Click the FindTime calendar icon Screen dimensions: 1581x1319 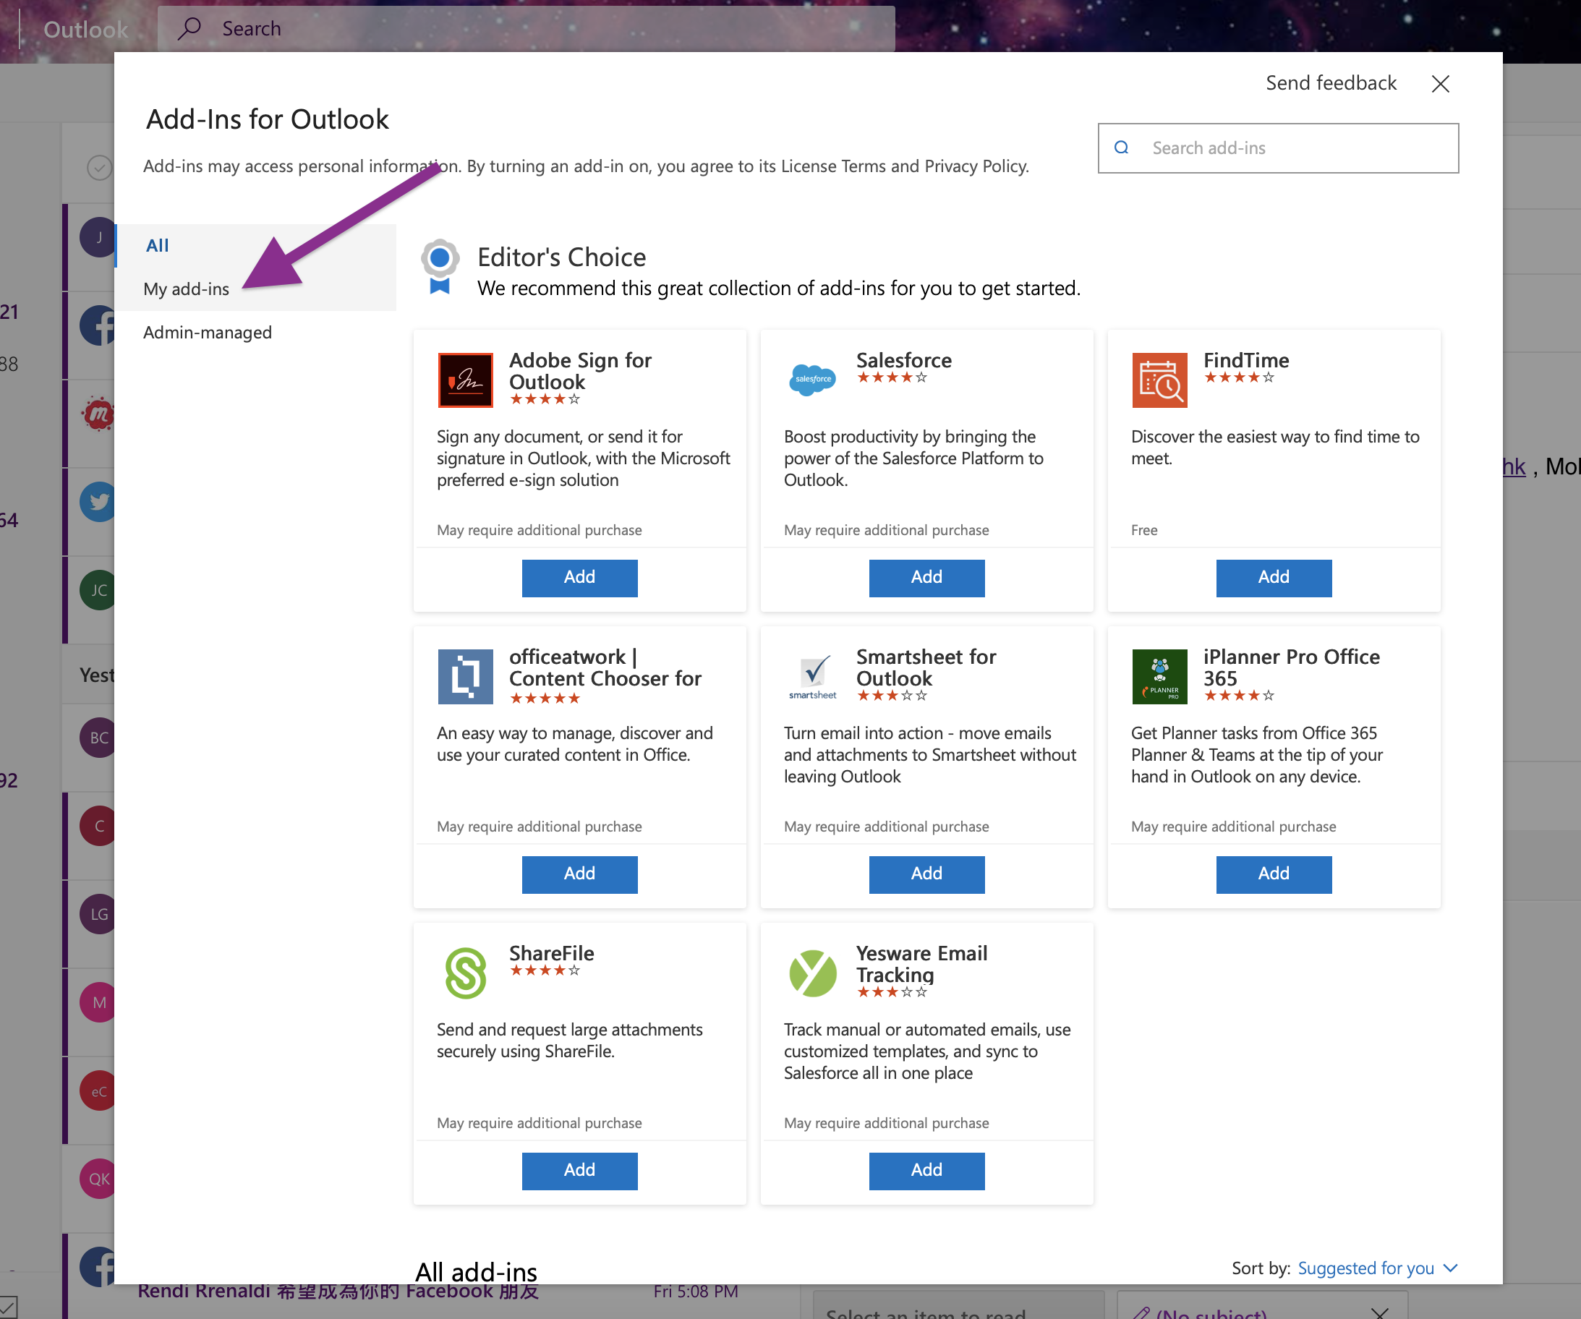(x=1159, y=380)
